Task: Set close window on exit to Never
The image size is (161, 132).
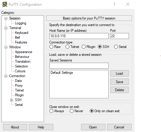Action: click(x=72, y=111)
